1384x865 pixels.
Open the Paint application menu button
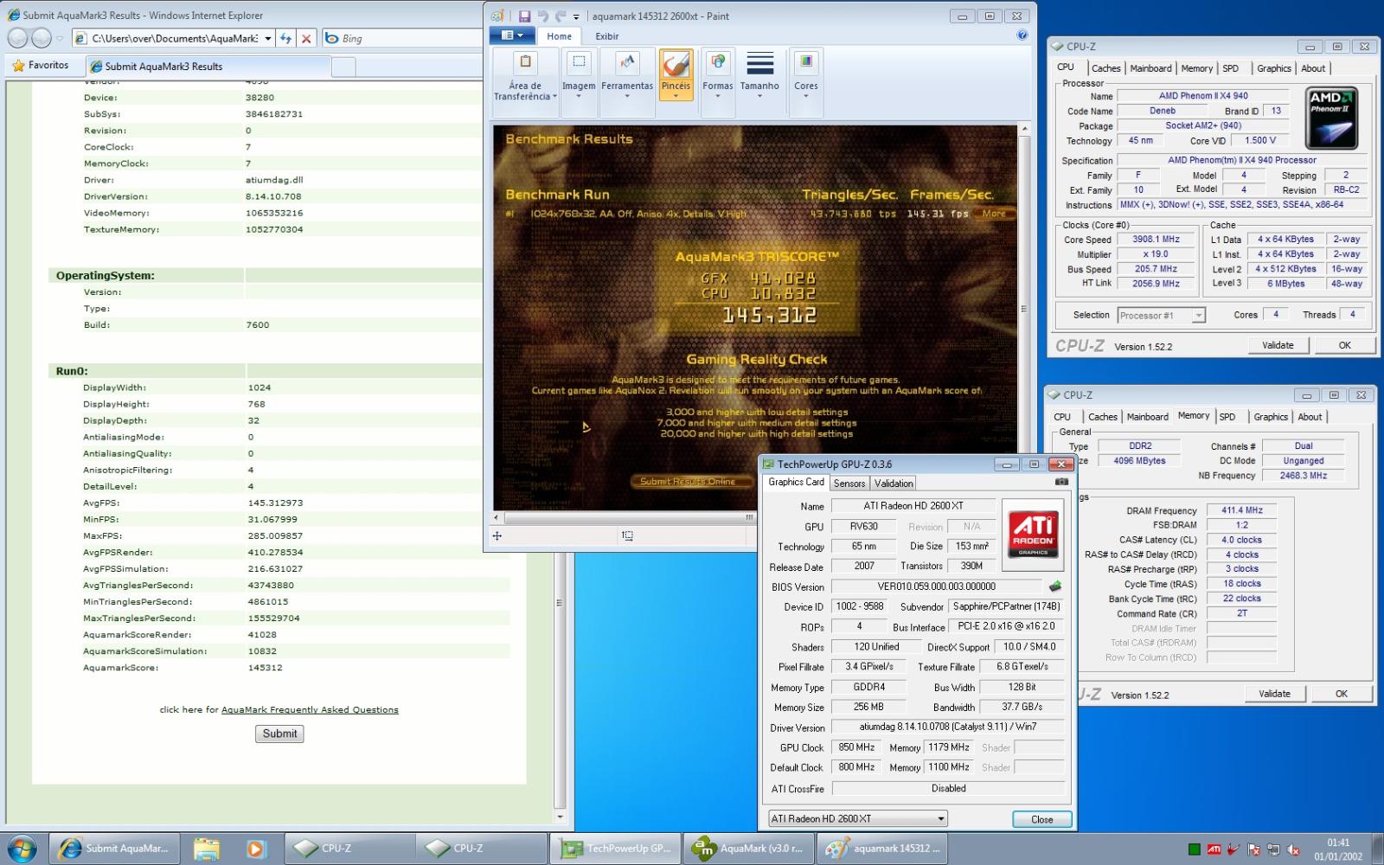click(513, 35)
